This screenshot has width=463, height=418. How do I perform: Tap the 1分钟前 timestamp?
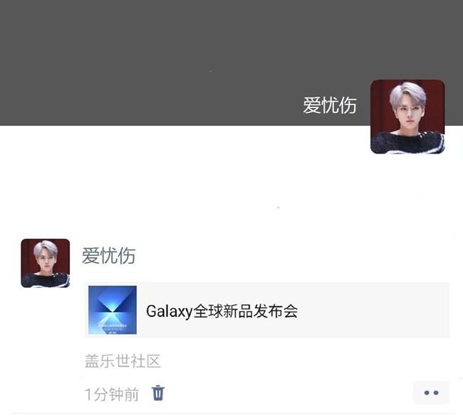pos(112,395)
